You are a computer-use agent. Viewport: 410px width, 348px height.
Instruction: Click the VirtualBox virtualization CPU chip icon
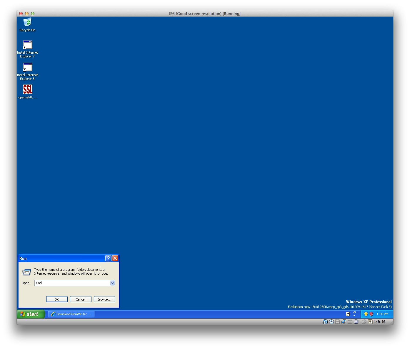coord(356,322)
